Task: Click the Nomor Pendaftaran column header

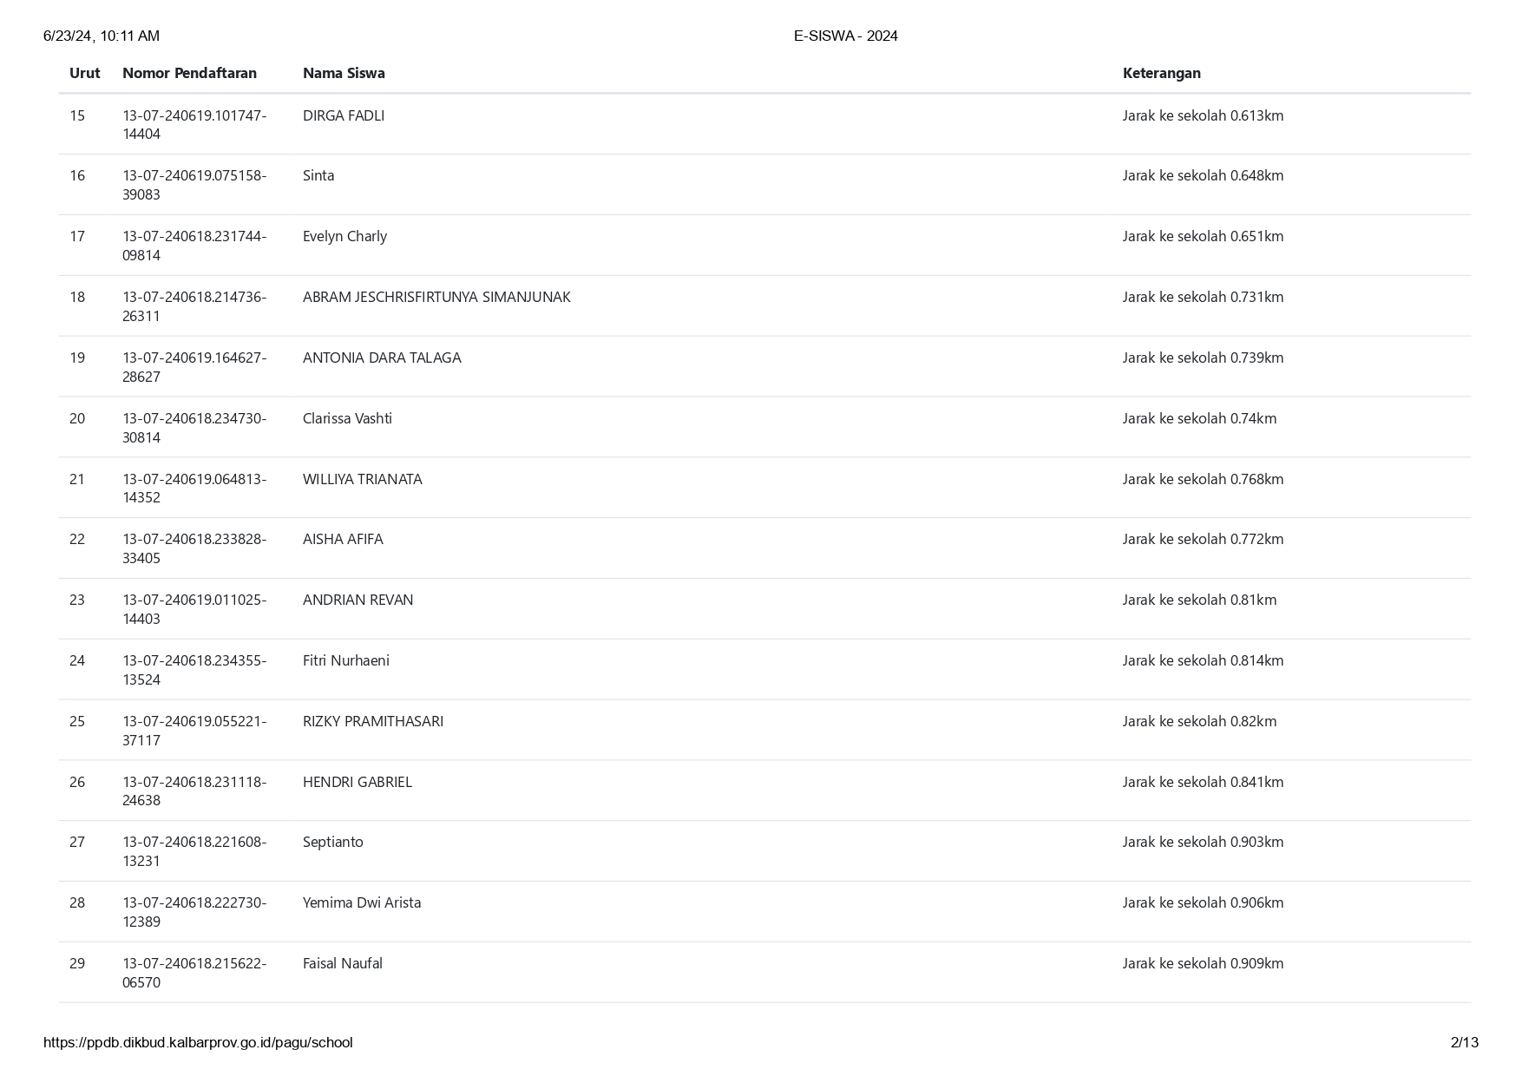Action: (189, 73)
